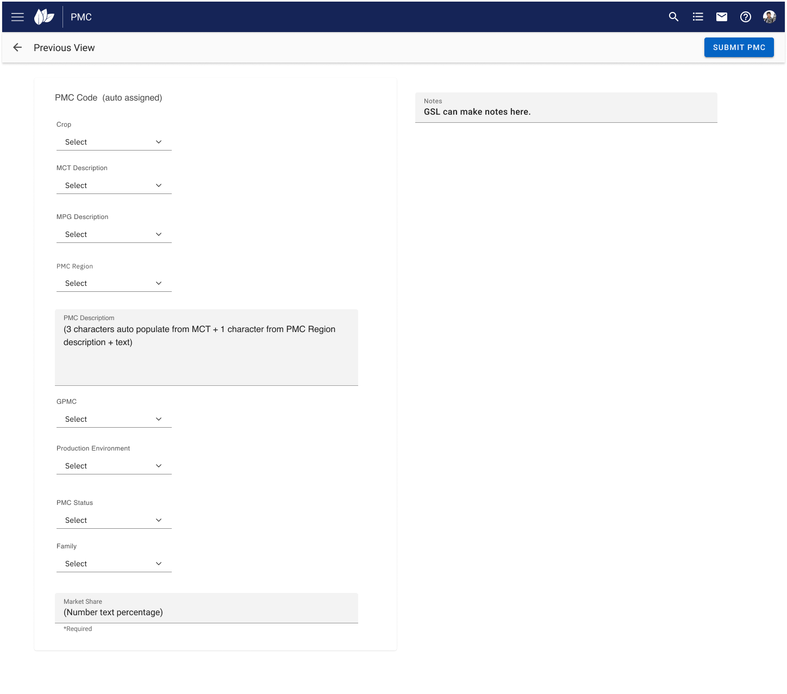Open the mail envelope icon
Image resolution: width=787 pixels, height=694 pixels.
(x=722, y=17)
